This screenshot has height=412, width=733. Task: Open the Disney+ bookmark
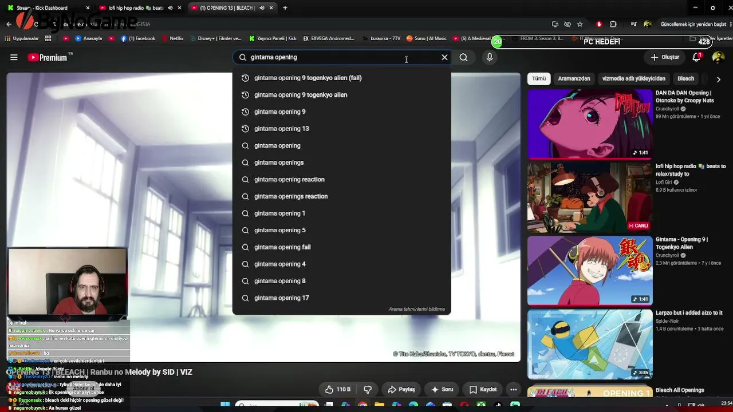click(x=215, y=39)
